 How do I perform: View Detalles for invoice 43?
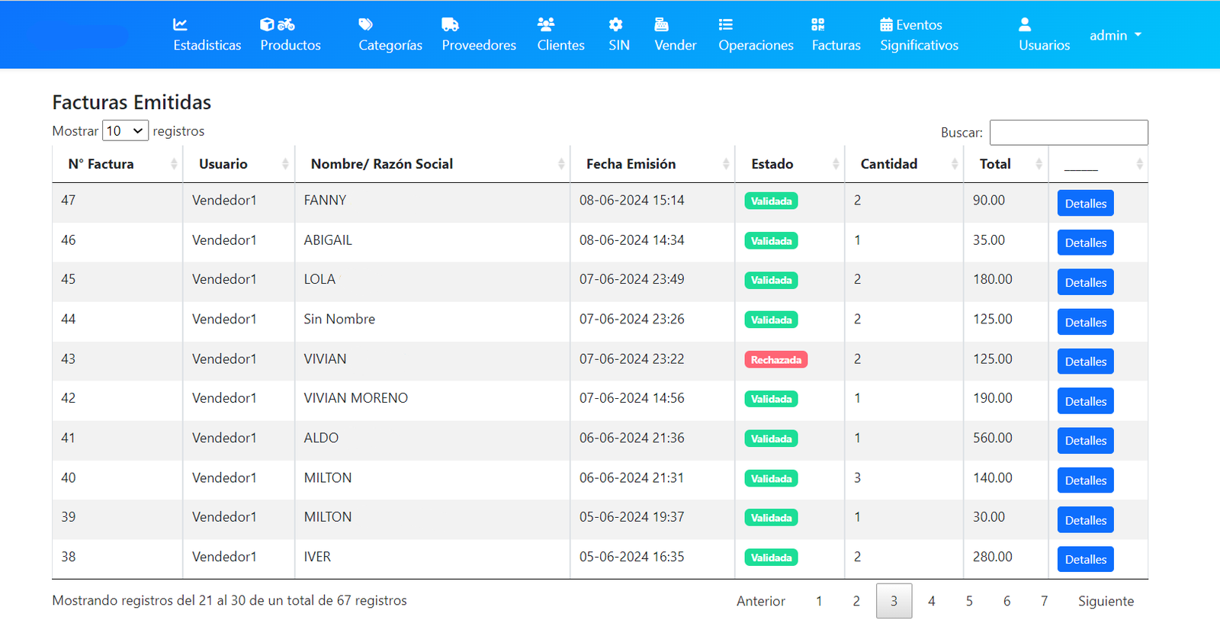1085,361
